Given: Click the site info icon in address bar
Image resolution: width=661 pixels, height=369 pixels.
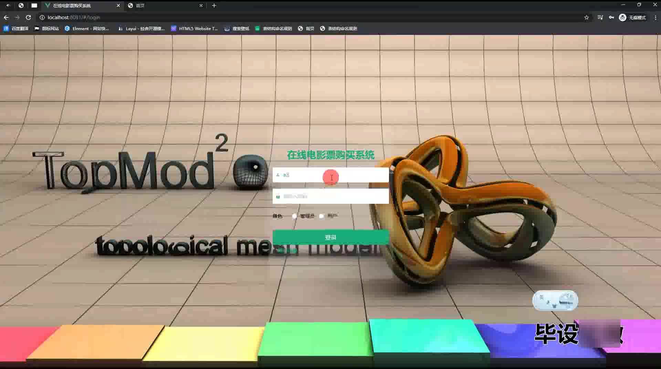Looking at the screenshot, I should (42, 17).
